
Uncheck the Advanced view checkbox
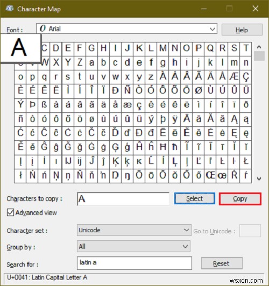10,212
